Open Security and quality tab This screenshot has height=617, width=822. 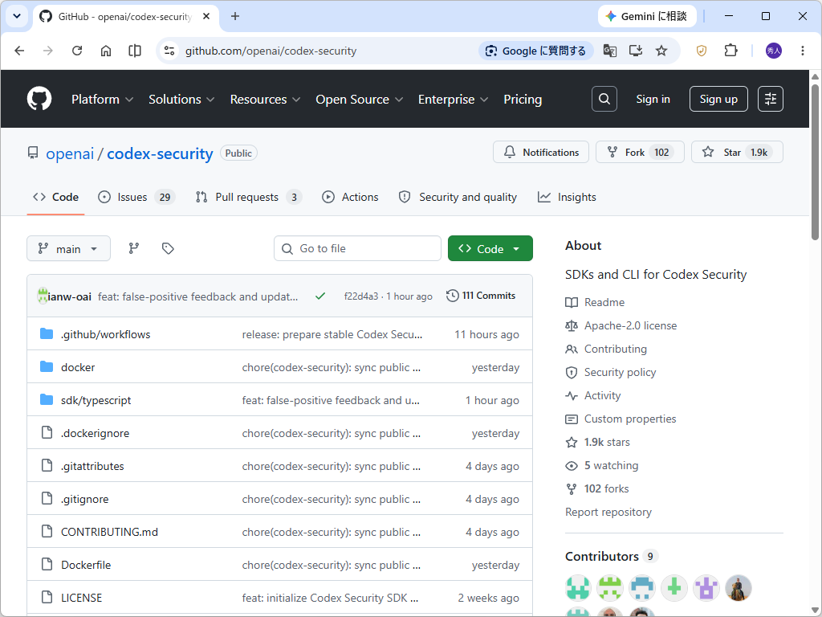458,197
